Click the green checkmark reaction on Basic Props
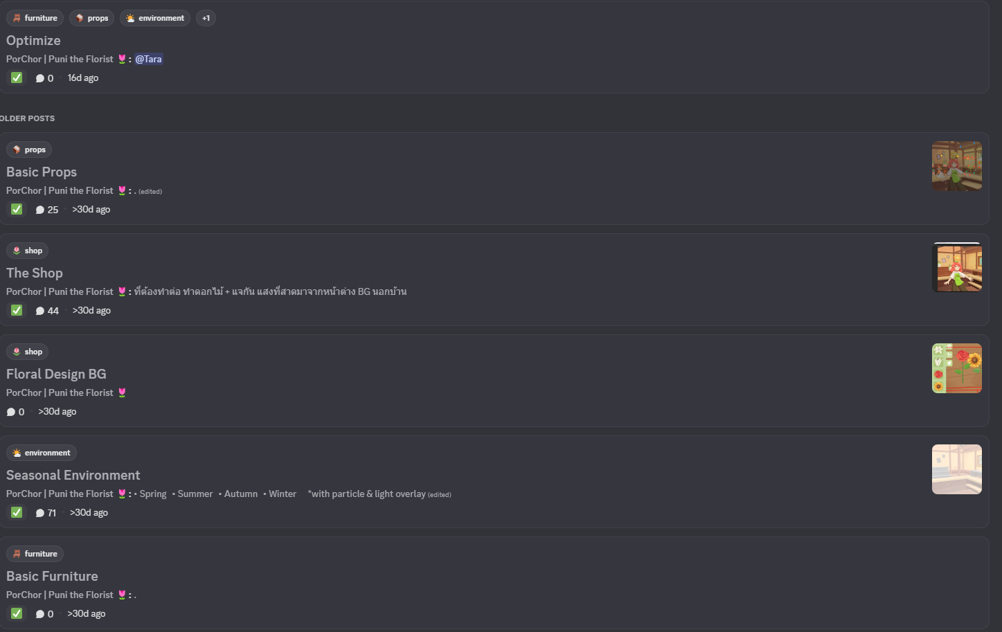Screen dimensions: 1002x632 17,209
